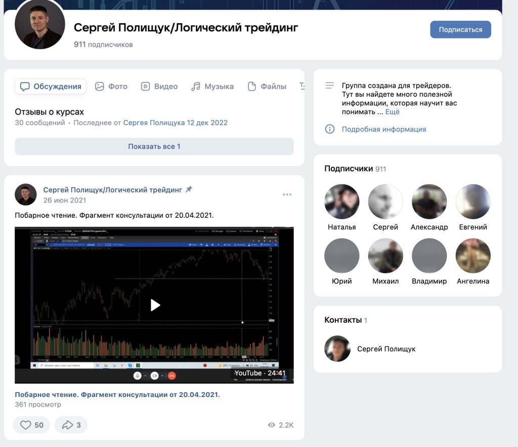This screenshot has width=518, height=447.
Task: Open the post date 26 июн 2021
Action: point(64,200)
